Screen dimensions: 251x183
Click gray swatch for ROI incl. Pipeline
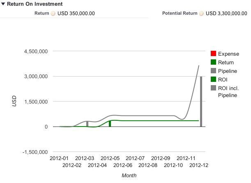pos(213,88)
